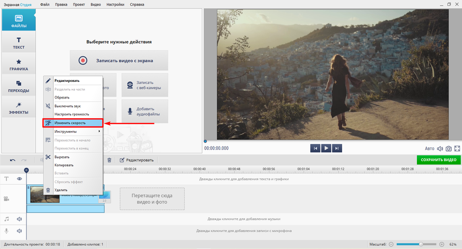Click the transition block after the clip
The width and height of the screenshot is (462, 249).
pos(105,197)
